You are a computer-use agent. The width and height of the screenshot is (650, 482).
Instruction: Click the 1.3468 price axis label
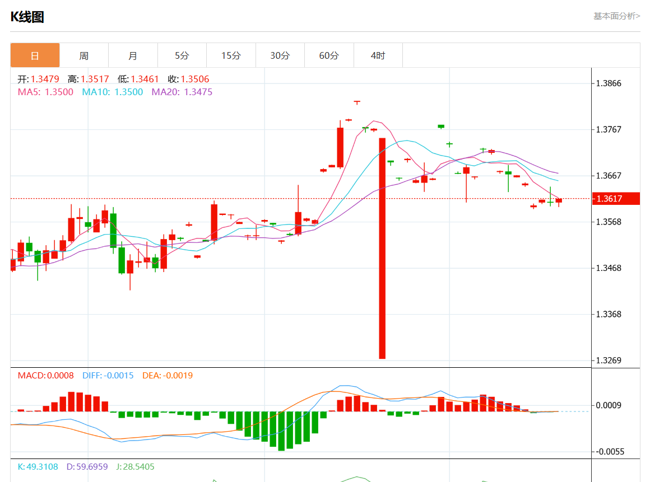pos(609,268)
